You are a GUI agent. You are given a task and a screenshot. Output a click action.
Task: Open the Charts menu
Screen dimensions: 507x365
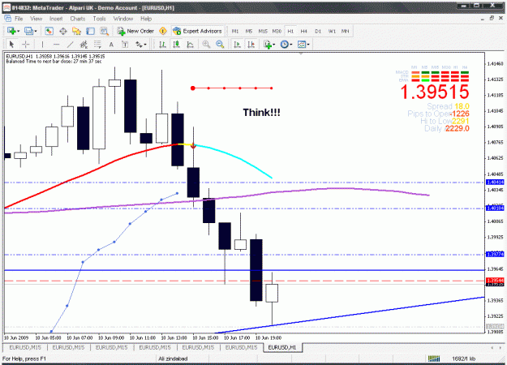pos(78,19)
